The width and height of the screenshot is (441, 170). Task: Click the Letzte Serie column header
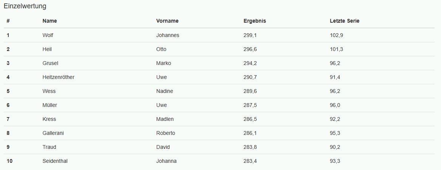coord(345,21)
